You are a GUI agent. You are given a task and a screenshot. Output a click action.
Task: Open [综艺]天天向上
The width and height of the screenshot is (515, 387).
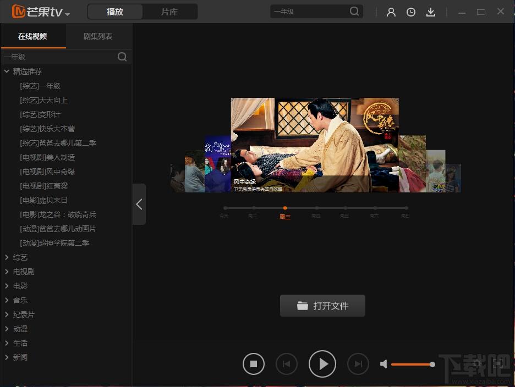44,100
